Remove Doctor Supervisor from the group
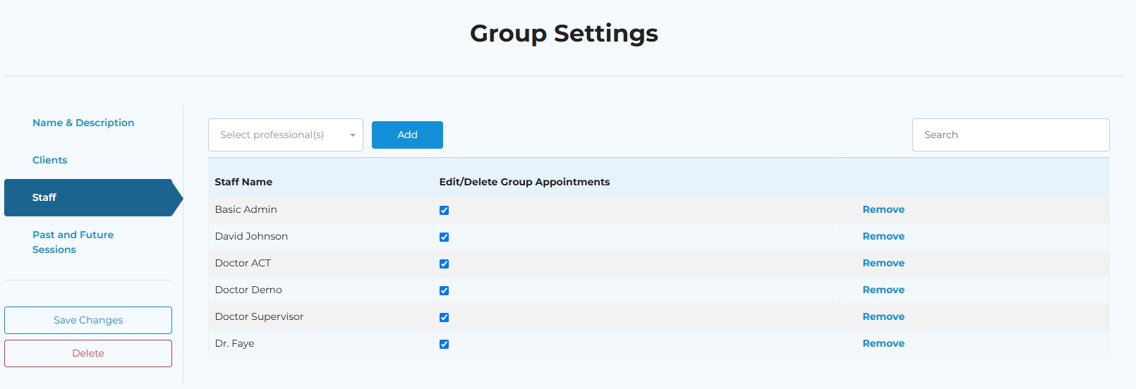 click(x=883, y=316)
